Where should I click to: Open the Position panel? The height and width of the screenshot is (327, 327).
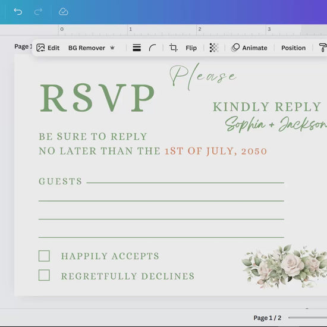(293, 48)
